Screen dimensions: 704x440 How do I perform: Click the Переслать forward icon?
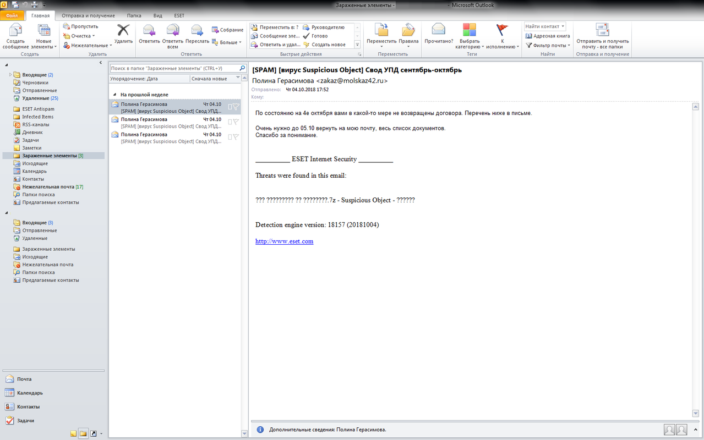[197, 34]
